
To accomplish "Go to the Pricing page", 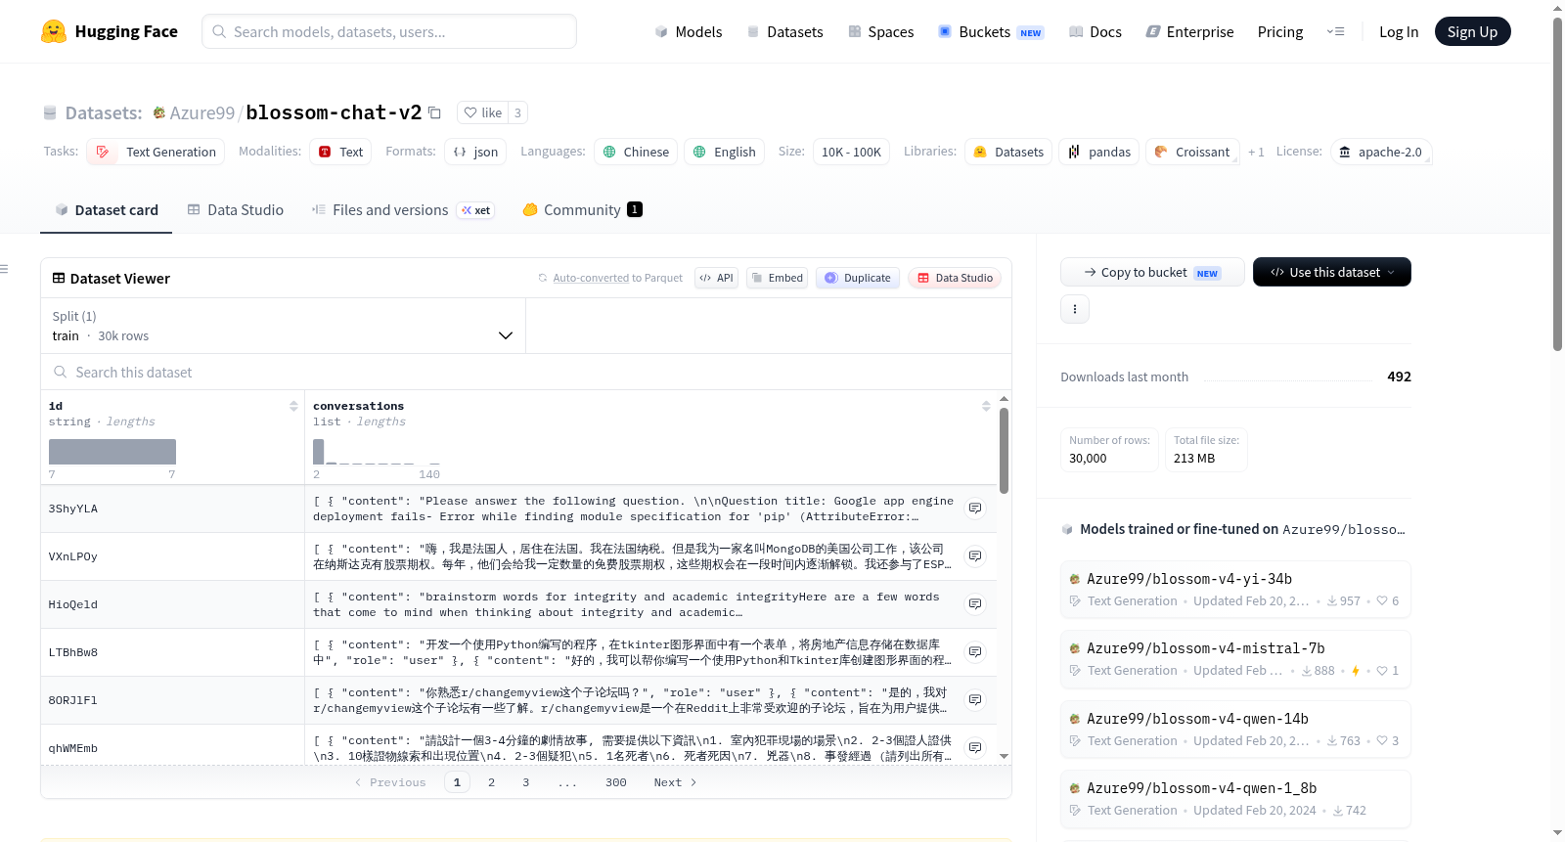I will click(1279, 31).
